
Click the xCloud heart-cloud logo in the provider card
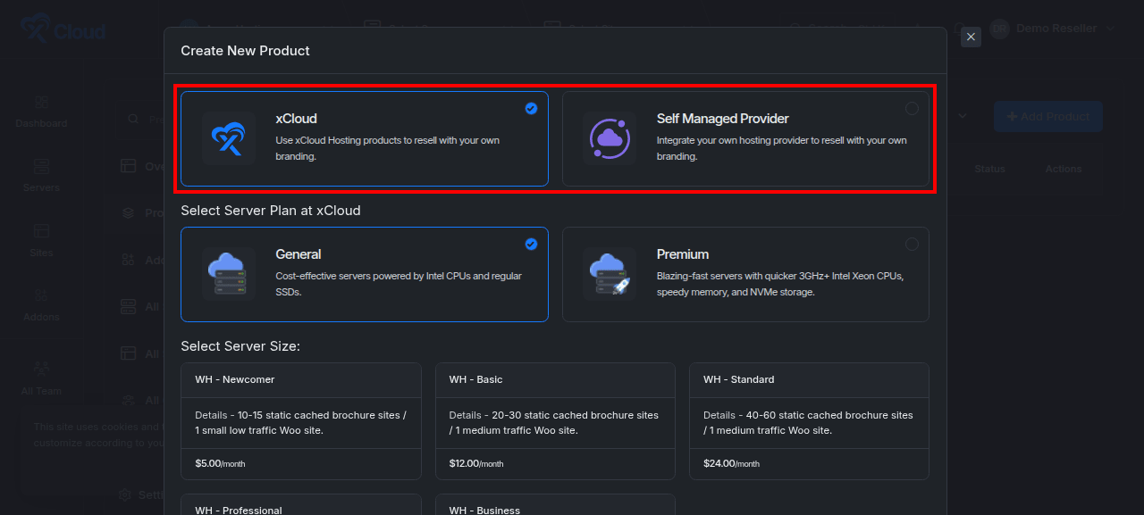click(228, 138)
